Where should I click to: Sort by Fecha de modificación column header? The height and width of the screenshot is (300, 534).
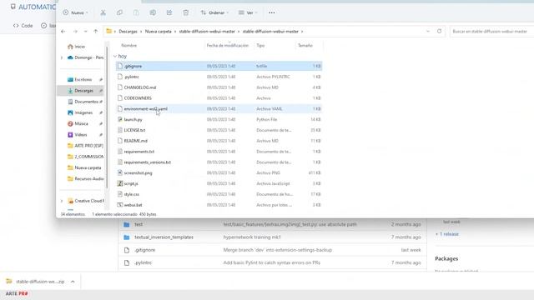pyautogui.click(x=228, y=45)
